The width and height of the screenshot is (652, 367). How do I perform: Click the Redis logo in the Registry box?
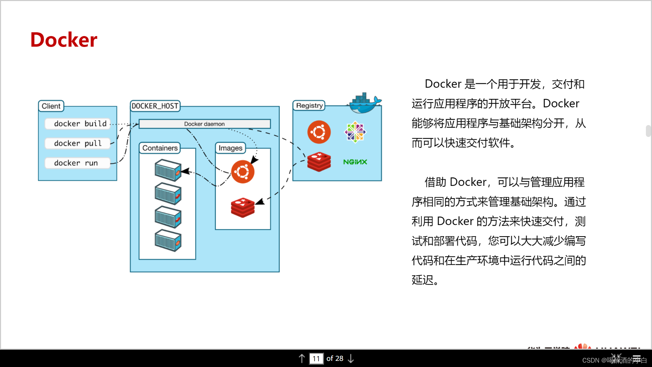tap(319, 162)
